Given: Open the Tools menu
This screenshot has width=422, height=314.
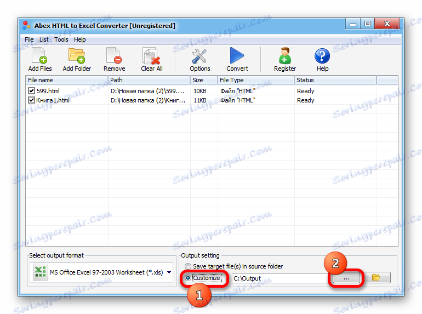Looking at the screenshot, I should [61, 39].
